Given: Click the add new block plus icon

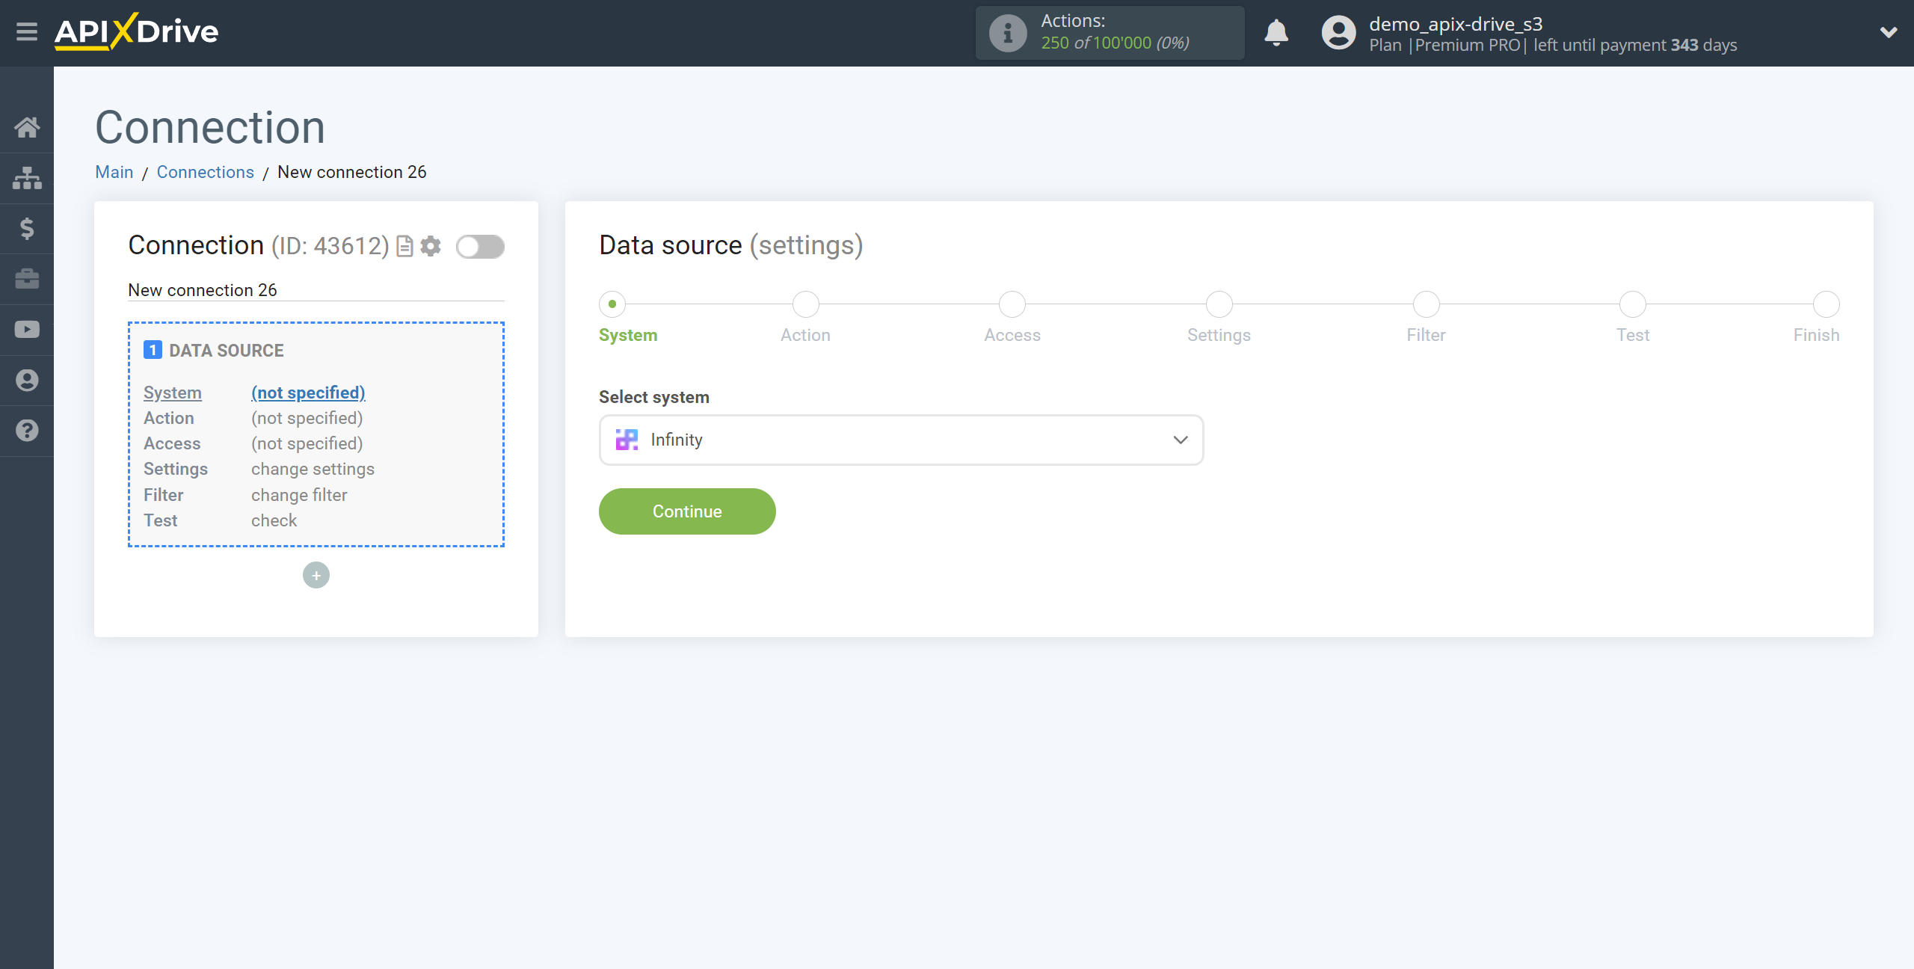Looking at the screenshot, I should [x=316, y=575].
